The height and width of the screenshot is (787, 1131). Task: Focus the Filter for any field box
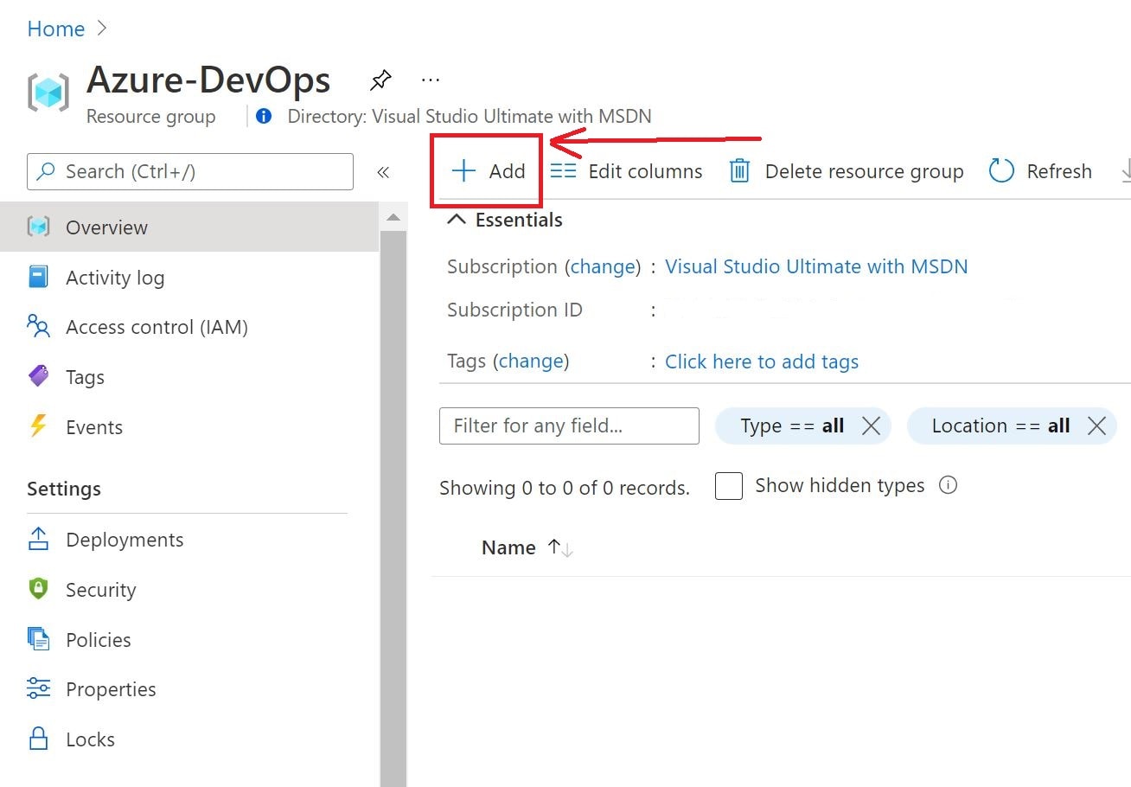tap(569, 425)
